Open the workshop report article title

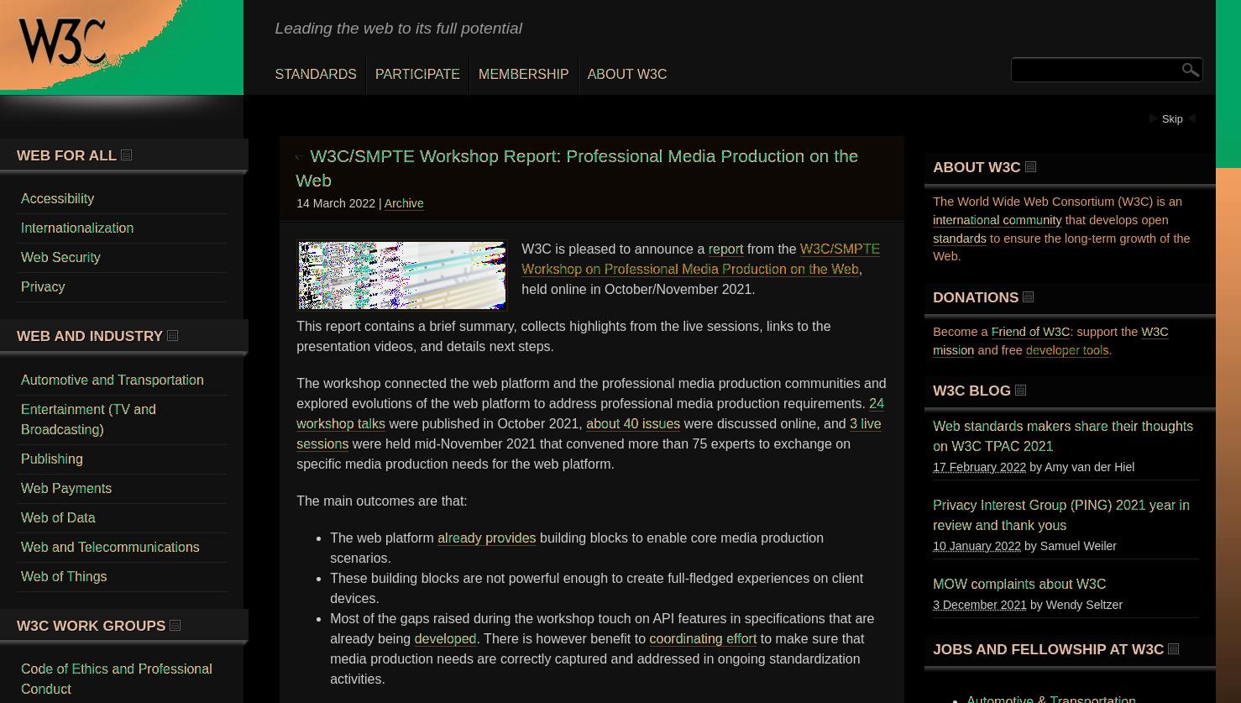pyautogui.click(x=577, y=168)
